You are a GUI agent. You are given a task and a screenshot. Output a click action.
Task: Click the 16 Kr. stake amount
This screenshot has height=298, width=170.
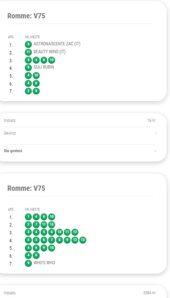tap(152, 120)
